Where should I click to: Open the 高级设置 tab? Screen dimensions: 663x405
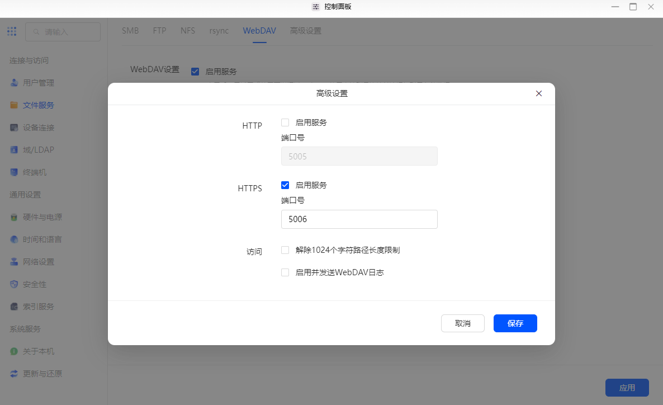(306, 30)
